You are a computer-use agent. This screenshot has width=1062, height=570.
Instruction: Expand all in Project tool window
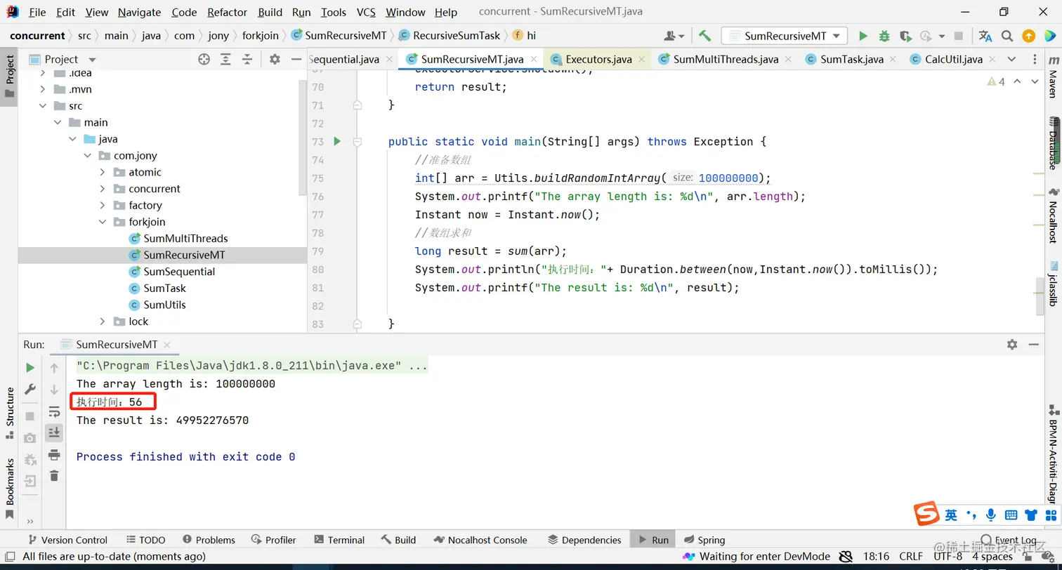(x=225, y=60)
